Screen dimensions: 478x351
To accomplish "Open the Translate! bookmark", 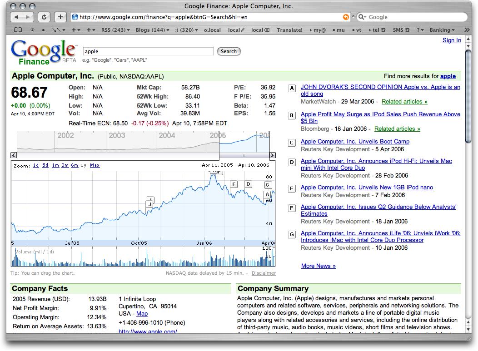I will click(x=289, y=30).
